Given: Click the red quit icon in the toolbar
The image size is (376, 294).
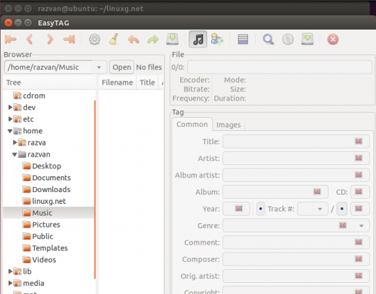Looking at the screenshot, I should [x=333, y=39].
